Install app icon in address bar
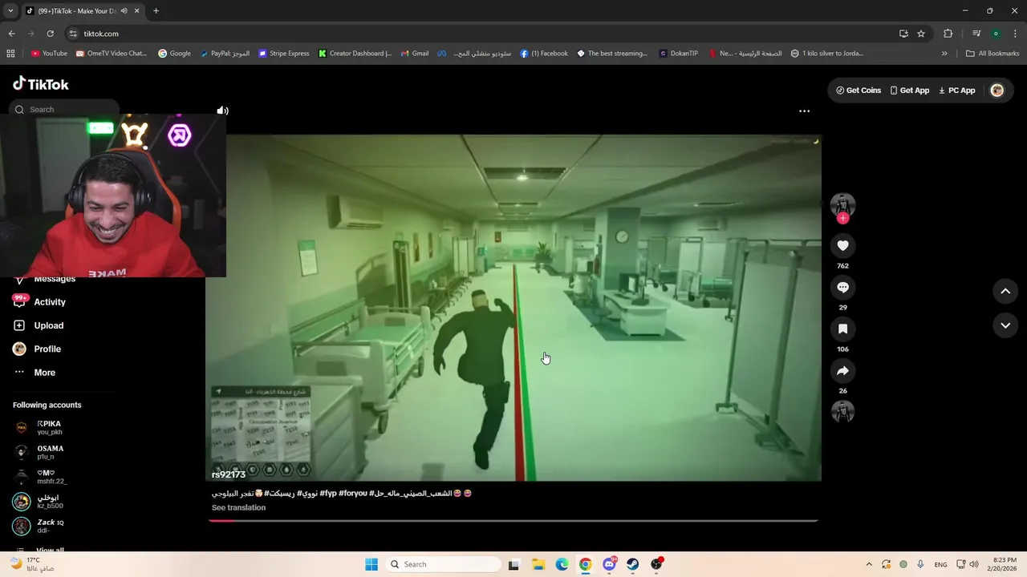The width and height of the screenshot is (1027, 577). coord(903,34)
